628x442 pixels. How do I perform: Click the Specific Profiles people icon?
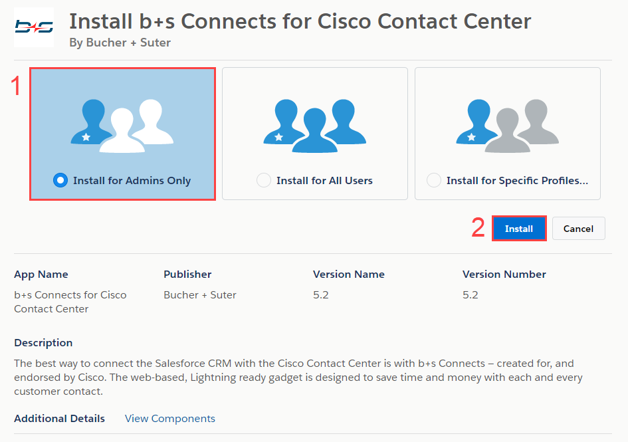pos(508,126)
